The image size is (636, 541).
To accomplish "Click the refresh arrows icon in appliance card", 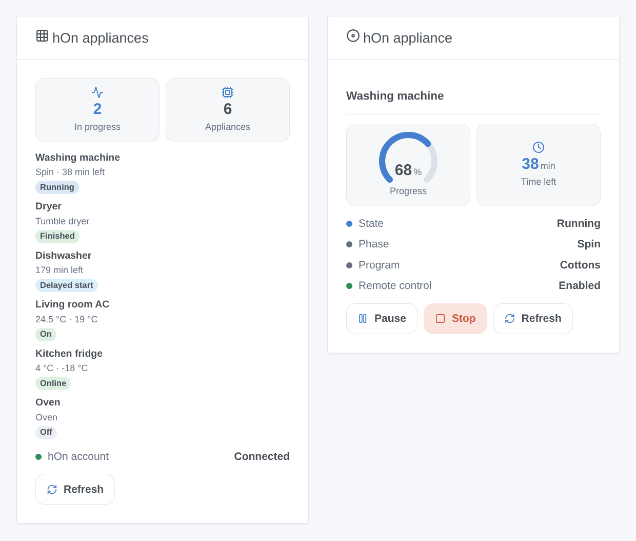I will (510, 319).
